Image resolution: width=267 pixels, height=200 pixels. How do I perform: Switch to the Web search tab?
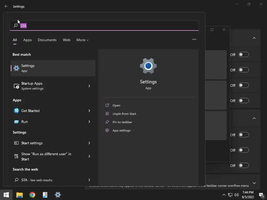click(66, 40)
